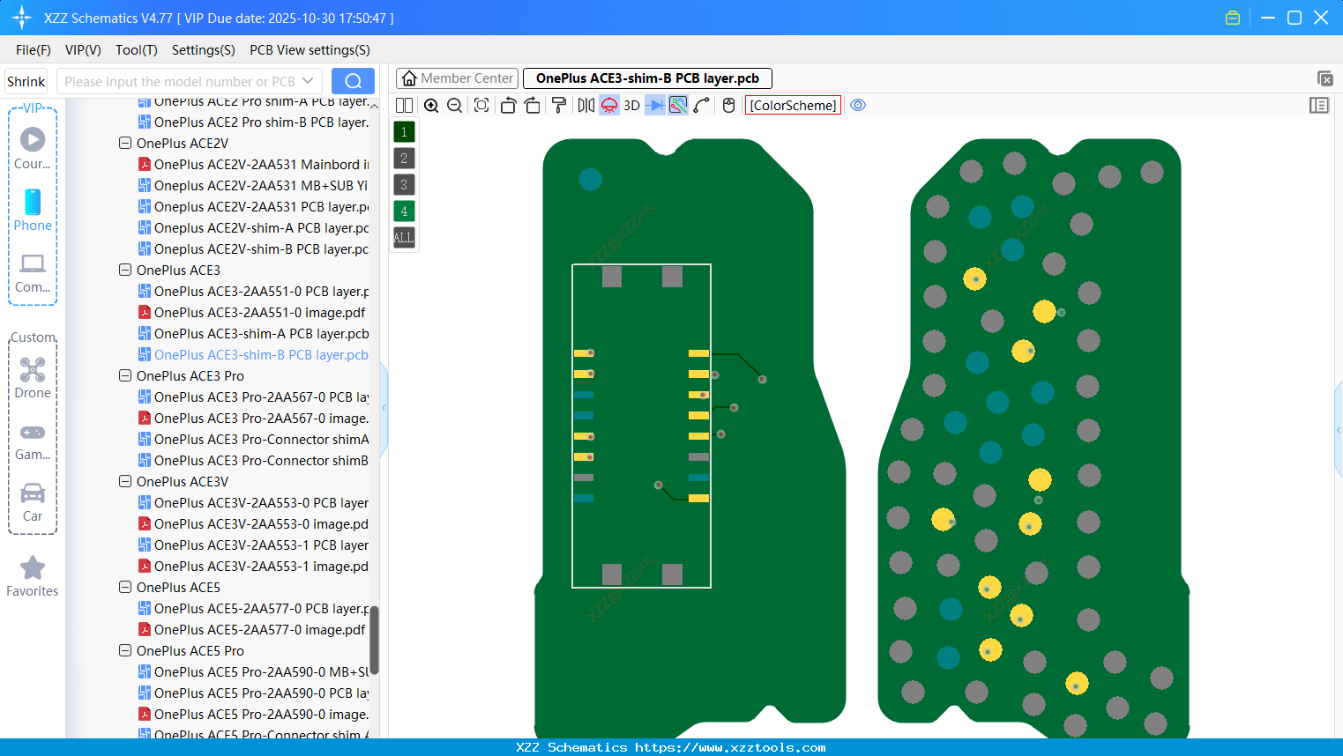
Task: Open the Member Center home tab
Action: pos(458,78)
